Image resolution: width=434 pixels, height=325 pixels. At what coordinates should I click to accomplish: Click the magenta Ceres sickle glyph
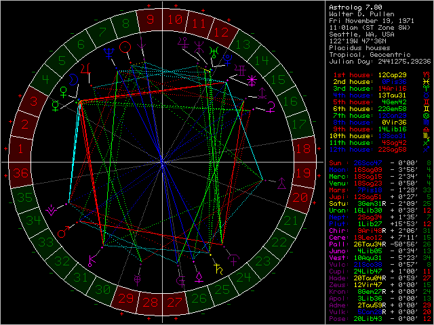coord(271,107)
